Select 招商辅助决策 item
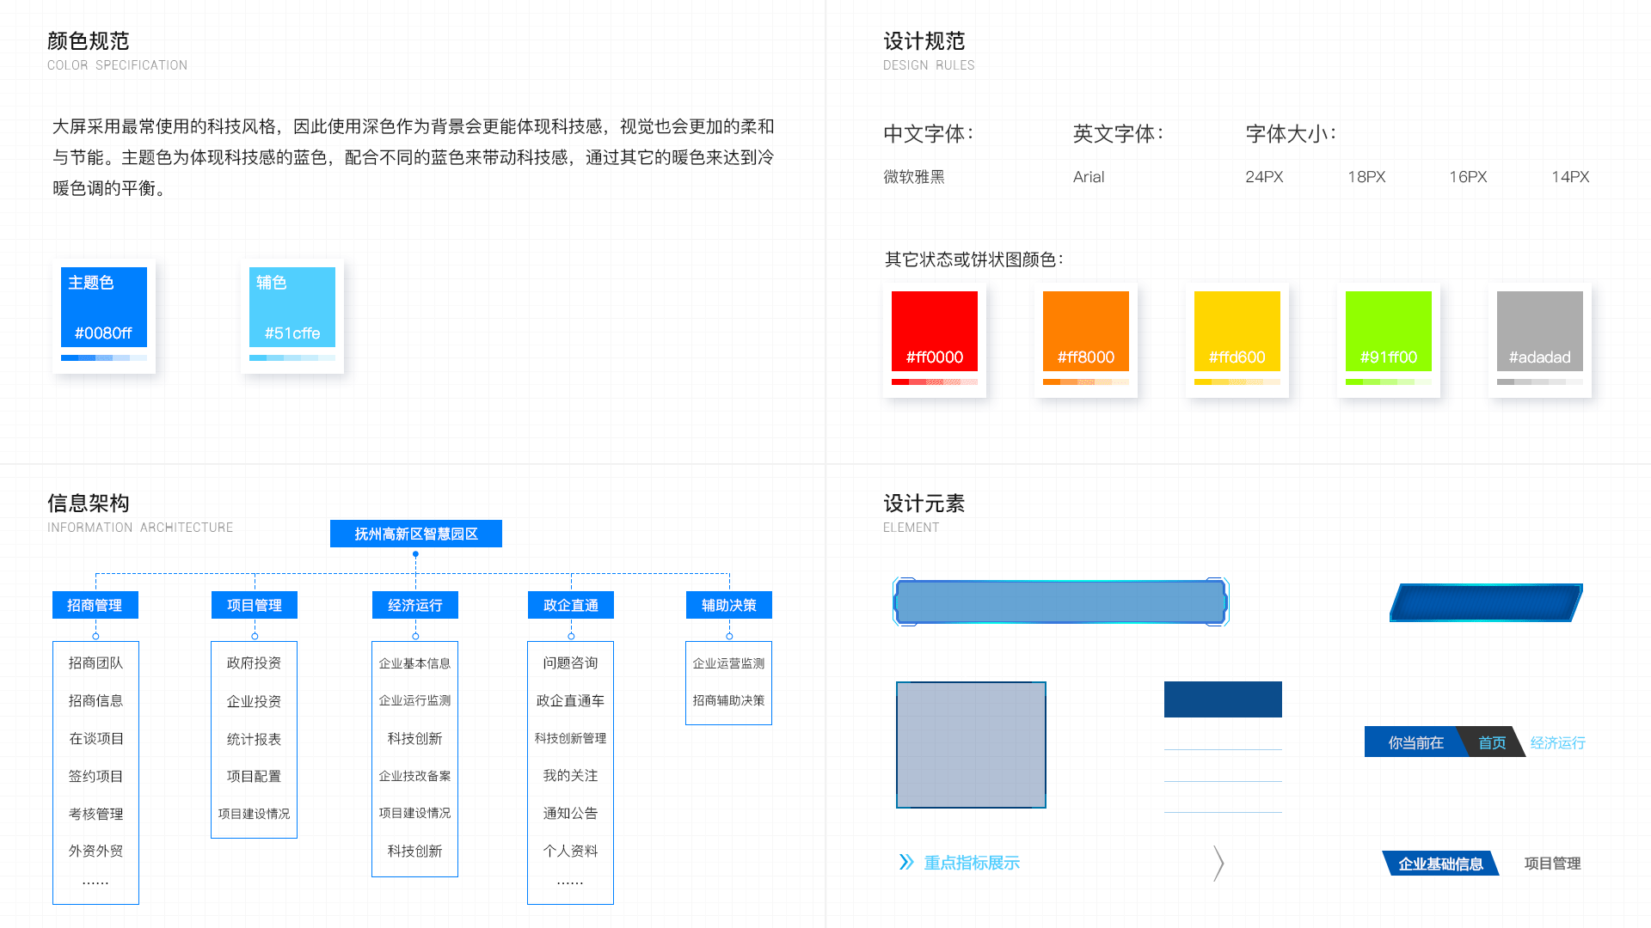Viewport: 1651px width, 928px height. click(728, 700)
